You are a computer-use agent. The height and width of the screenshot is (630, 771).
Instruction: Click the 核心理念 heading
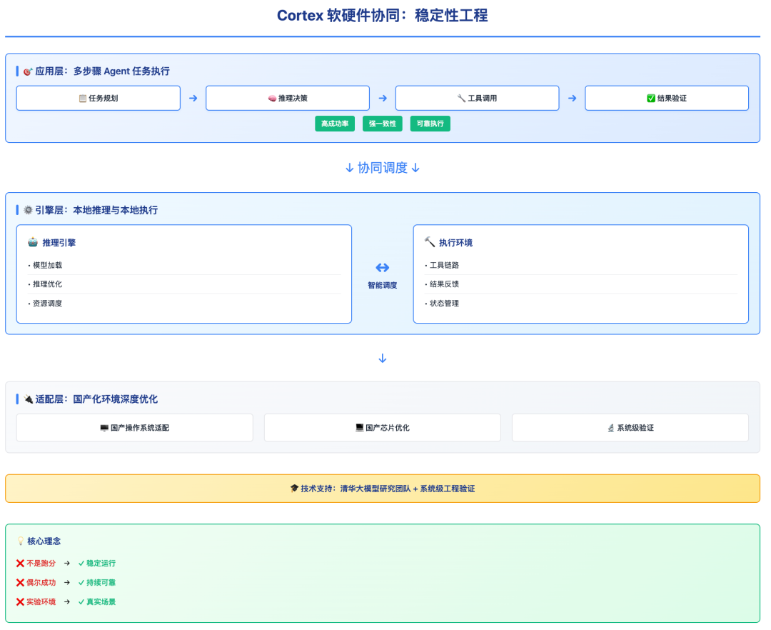[x=44, y=541]
